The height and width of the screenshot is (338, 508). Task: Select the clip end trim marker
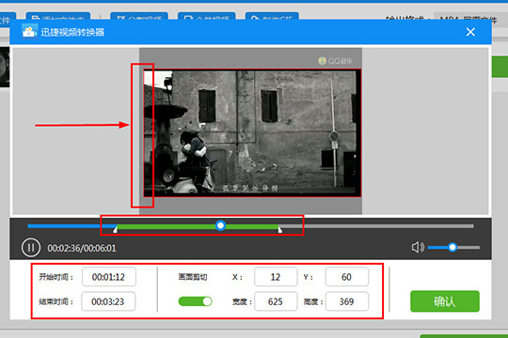pyautogui.click(x=280, y=229)
